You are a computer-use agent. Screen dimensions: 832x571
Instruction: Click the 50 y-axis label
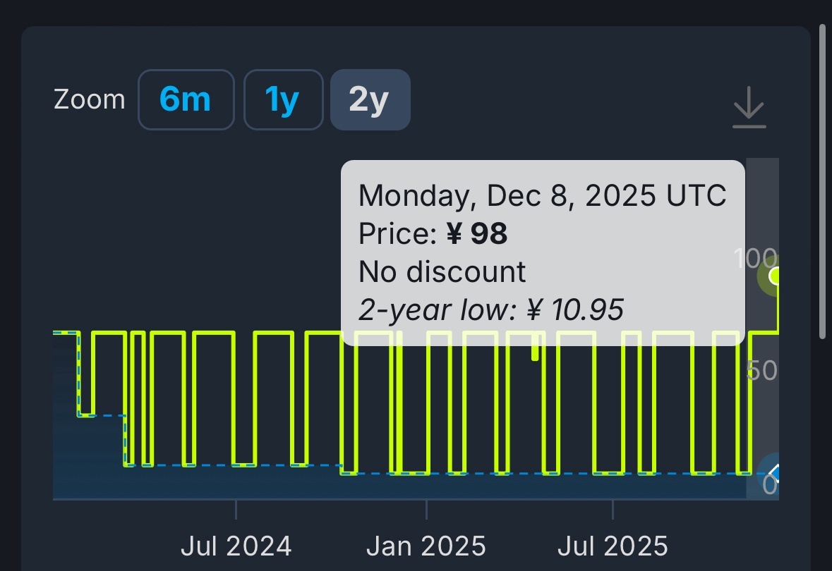point(761,371)
